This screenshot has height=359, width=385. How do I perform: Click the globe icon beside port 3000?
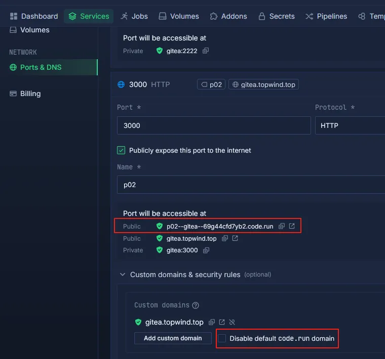(121, 84)
